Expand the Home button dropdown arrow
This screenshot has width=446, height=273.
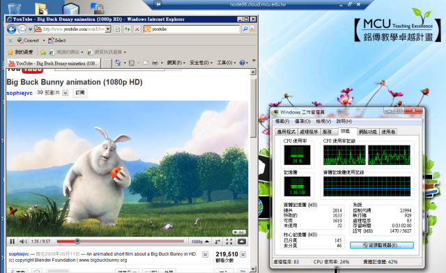[x=125, y=63]
